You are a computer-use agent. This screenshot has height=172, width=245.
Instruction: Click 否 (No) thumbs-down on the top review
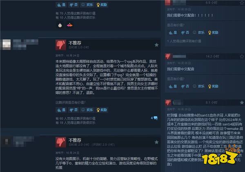pyautogui.click(x=73, y=5)
